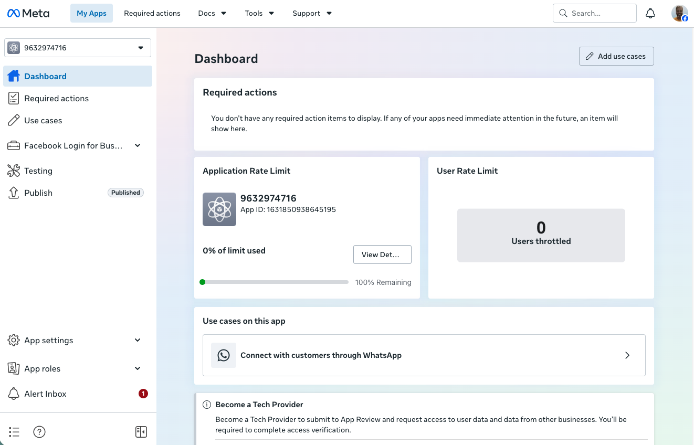694x445 pixels.
Task: Click the Published status badge
Action: click(125, 193)
